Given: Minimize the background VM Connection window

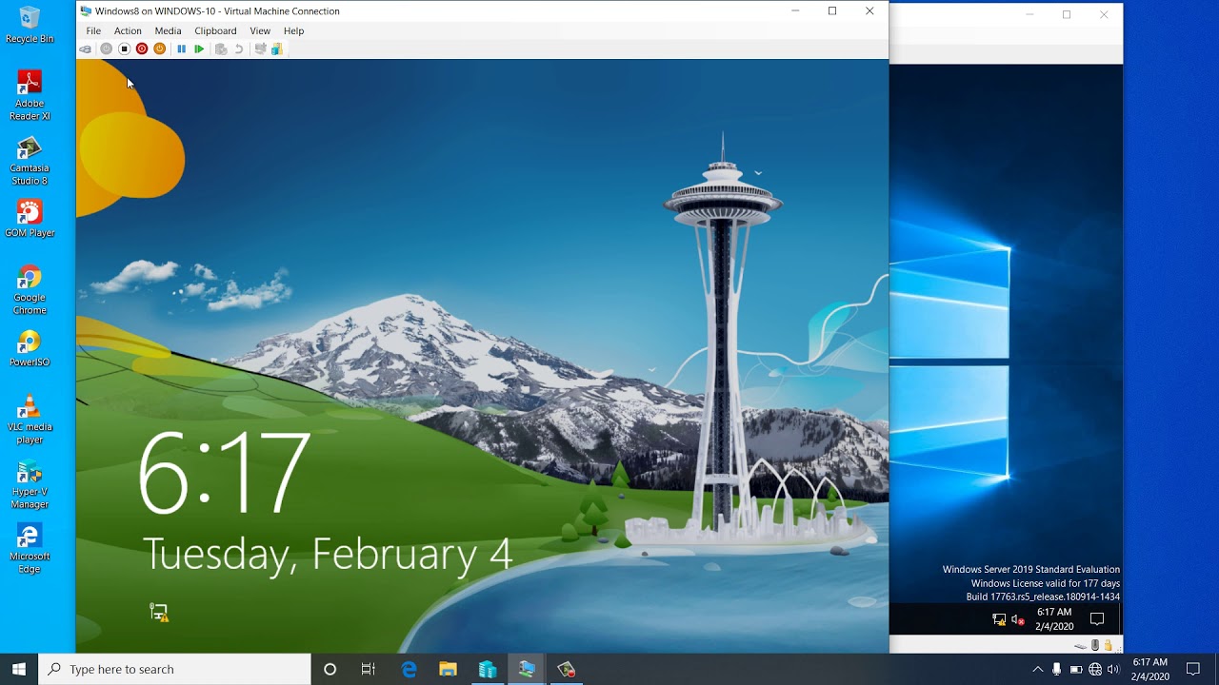Looking at the screenshot, I should tap(1029, 14).
